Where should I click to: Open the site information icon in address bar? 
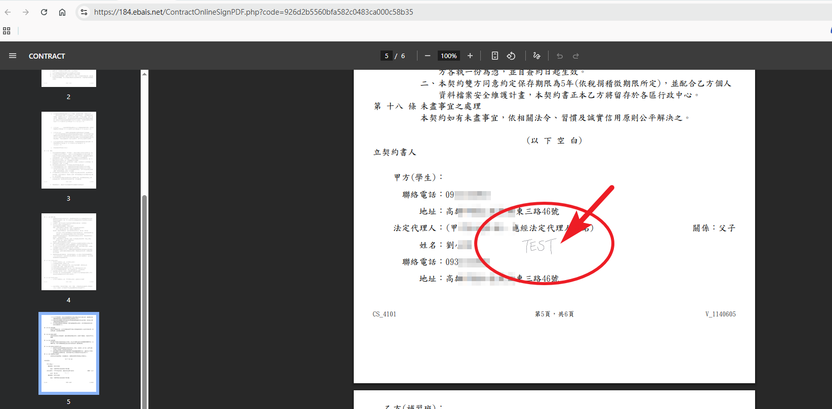pyautogui.click(x=84, y=12)
